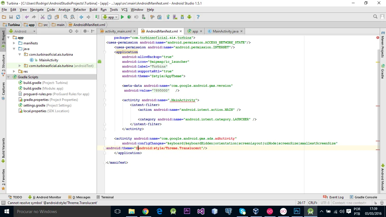Run the app with green play button

(x=122, y=17)
